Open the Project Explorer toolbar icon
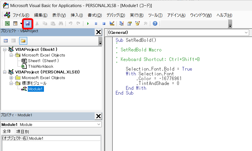The image size is (252, 151). [122, 23]
